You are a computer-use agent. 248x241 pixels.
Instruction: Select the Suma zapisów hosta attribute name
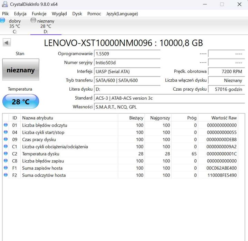click(42, 168)
